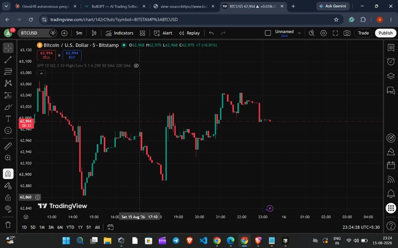Click the Publish button
Screen dimensions: 398x248
(386, 33)
